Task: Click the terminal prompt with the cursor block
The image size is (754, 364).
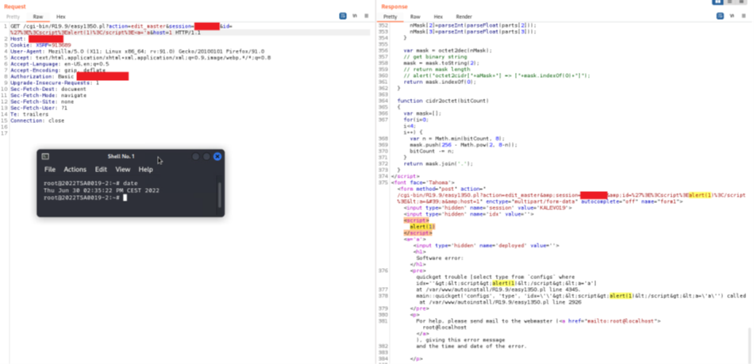Action: click(x=85, y=197)
